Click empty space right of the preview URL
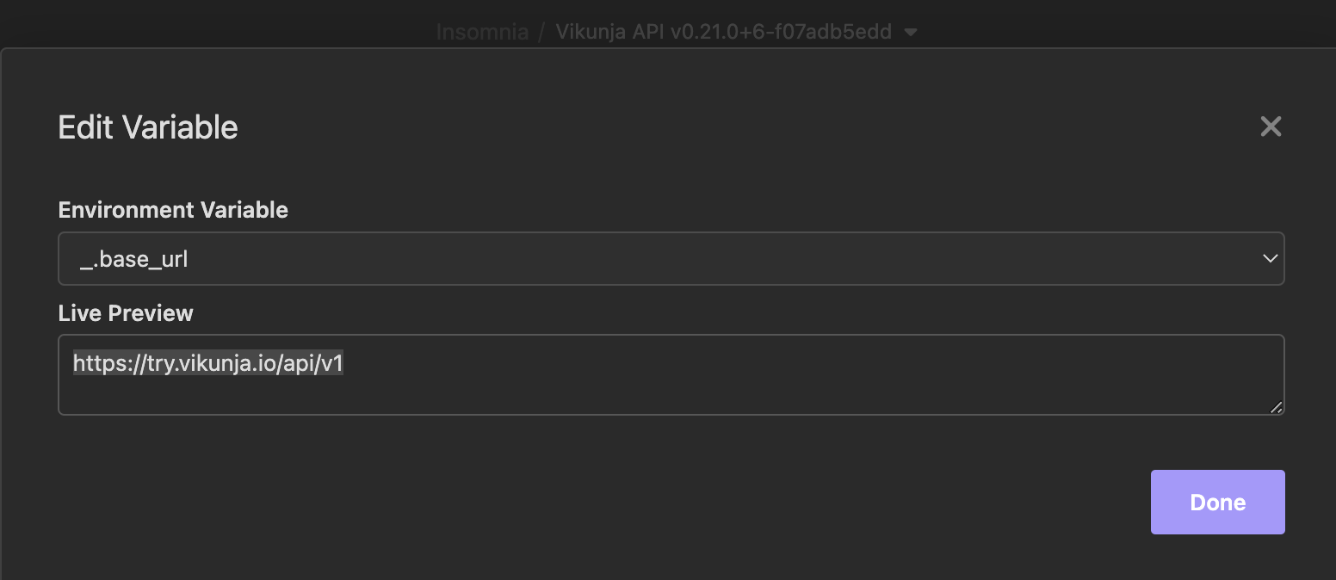Screen dimensions: 1336x580 pos(775,364)
